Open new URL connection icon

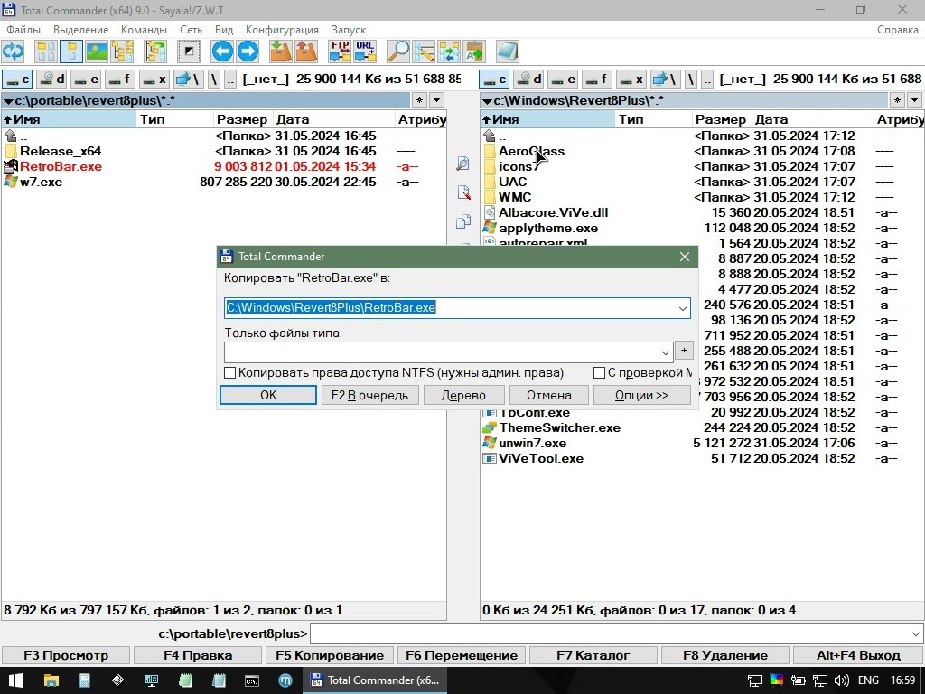[365, 52]
